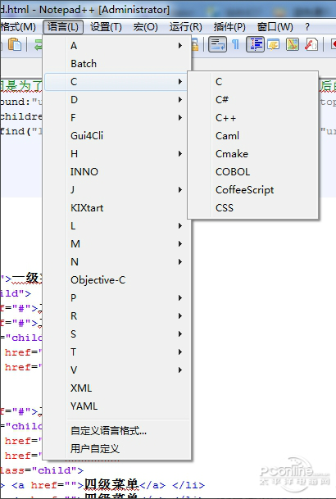
Task: Expand the A language submenu
Action: click(117, 46)
